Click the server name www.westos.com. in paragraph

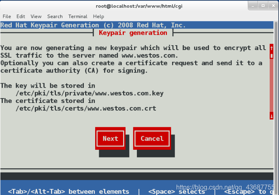tap(150, 56)
